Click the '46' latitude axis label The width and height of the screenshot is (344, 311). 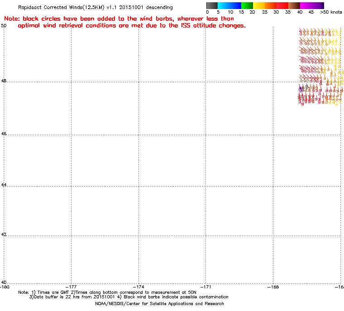coord(4,133)
